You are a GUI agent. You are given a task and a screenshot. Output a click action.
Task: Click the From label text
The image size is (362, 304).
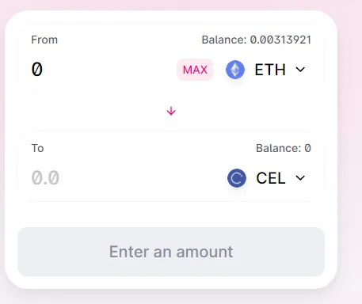point(44,40)
